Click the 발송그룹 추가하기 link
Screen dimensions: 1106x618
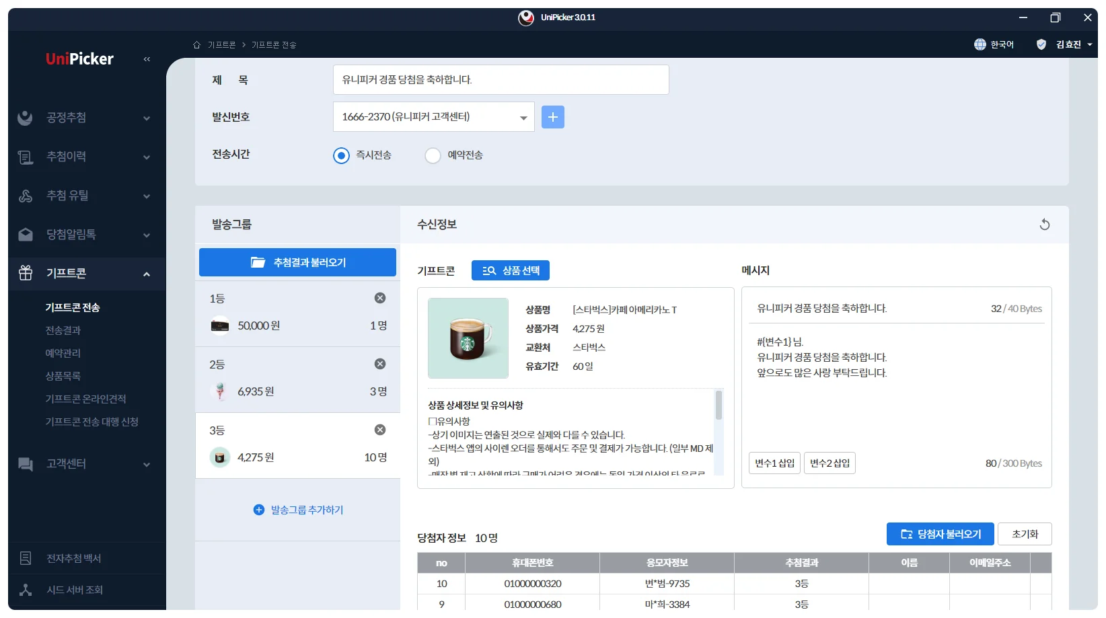(x=298, y=510)
